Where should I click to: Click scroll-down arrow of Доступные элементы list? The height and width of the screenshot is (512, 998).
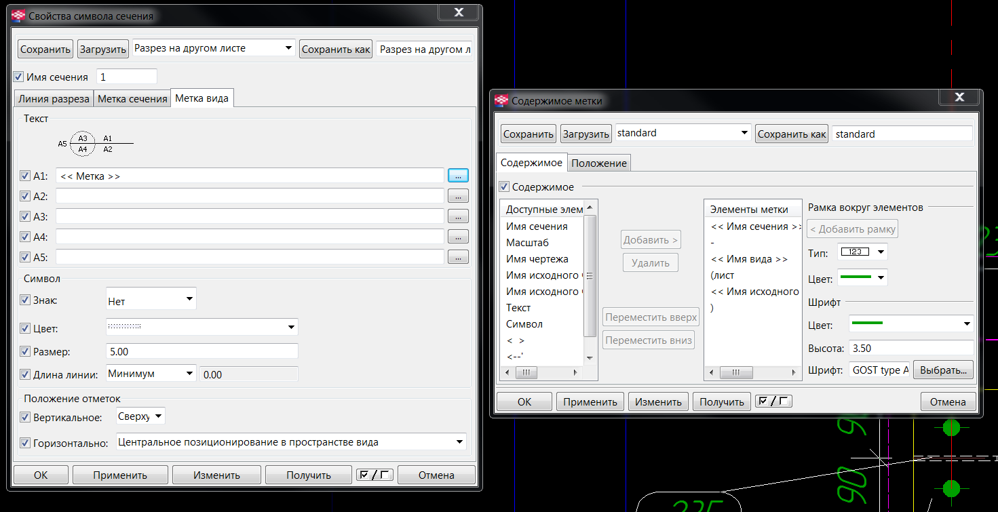tap(590, 358)
